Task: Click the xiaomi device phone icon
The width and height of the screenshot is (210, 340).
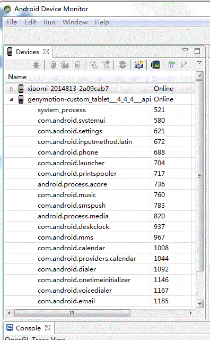Action: (x=21, y=89)
